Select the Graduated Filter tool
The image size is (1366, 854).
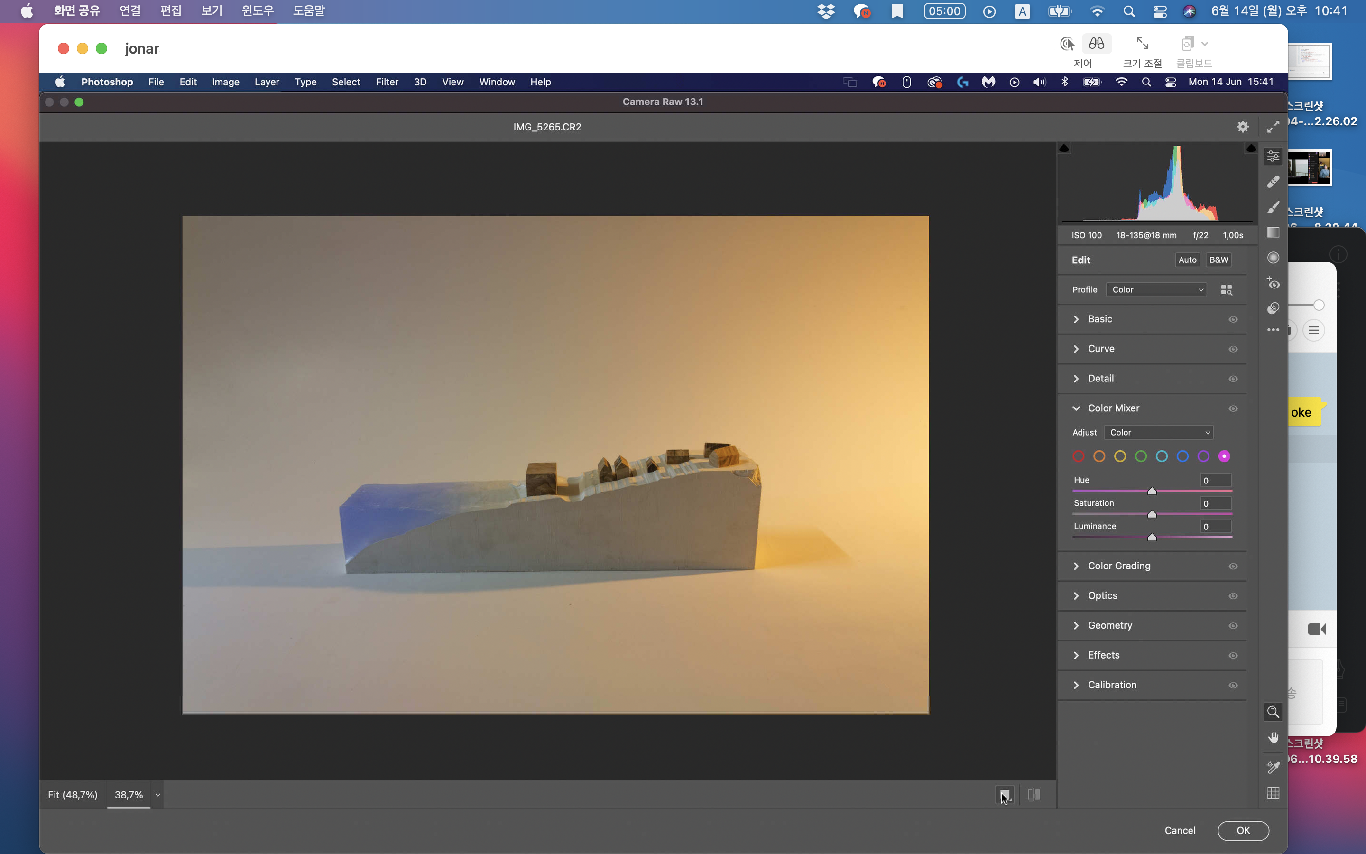[x=1273, y=232]
